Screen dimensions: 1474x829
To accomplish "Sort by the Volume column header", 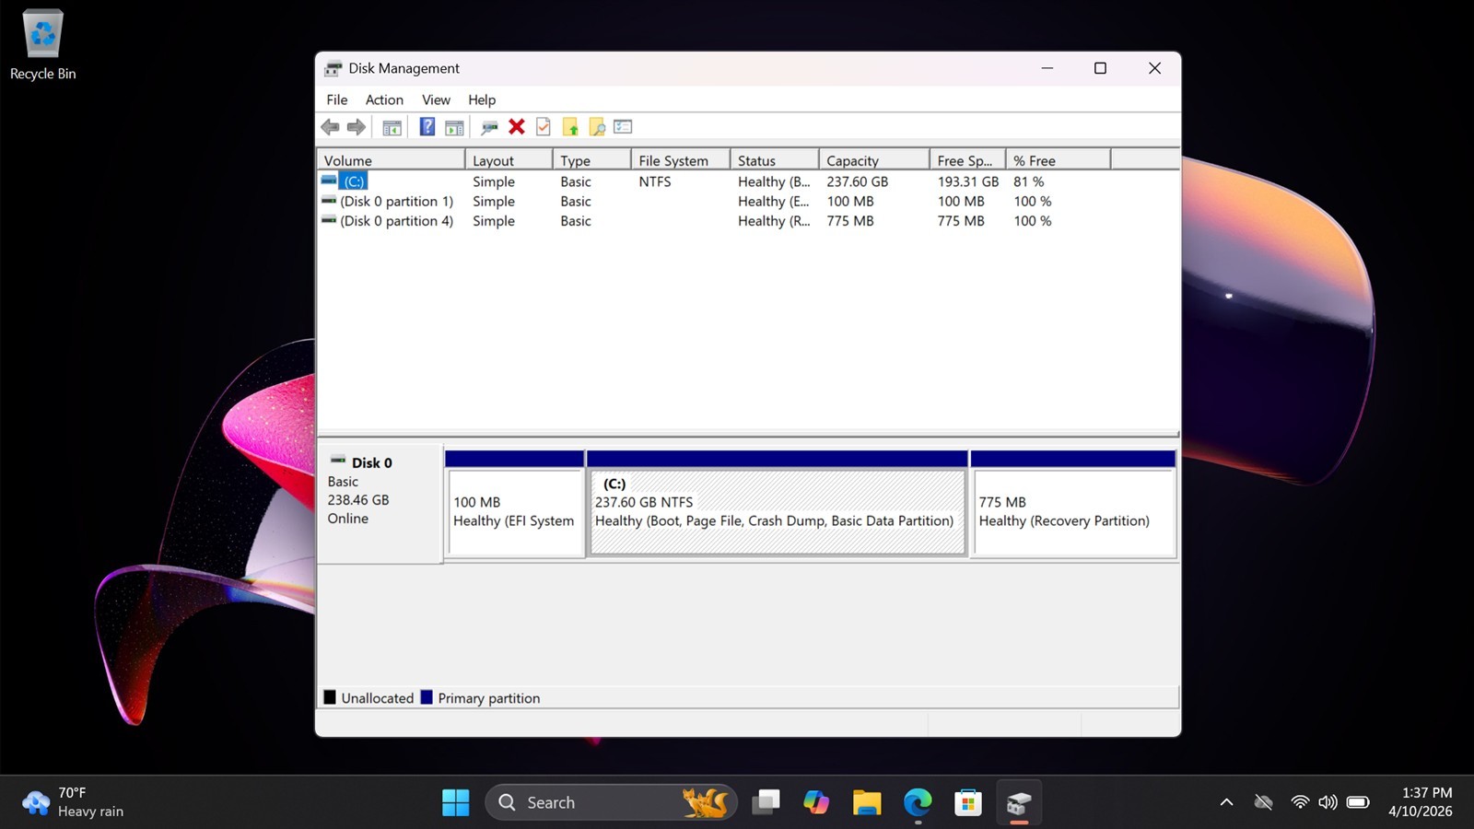I will 392,160.
